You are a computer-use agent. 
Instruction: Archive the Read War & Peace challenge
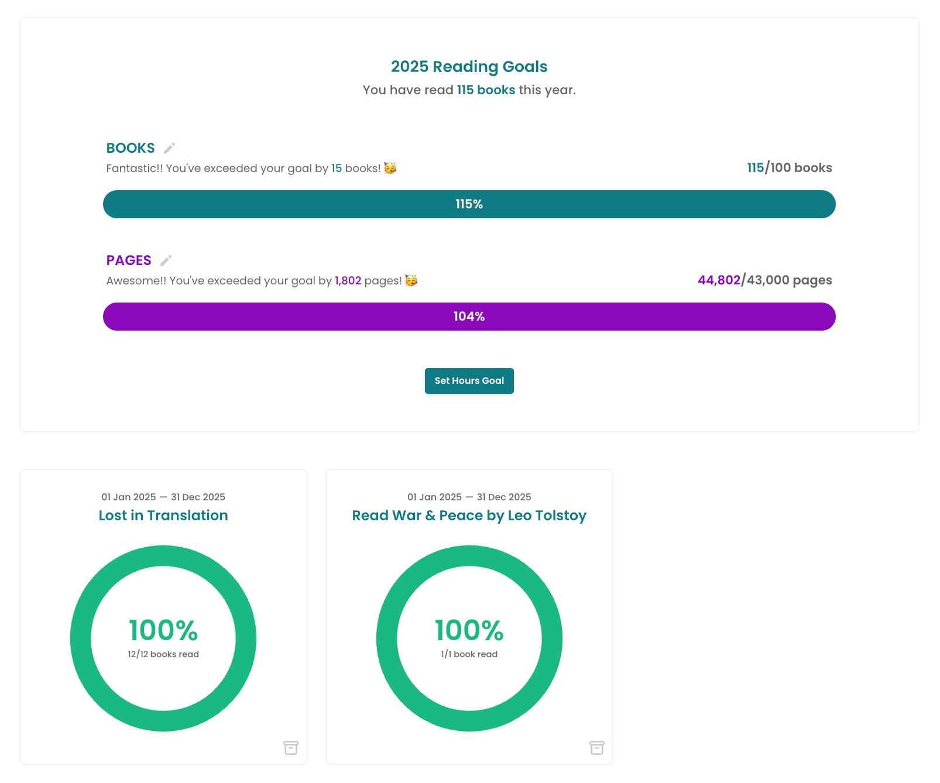coord(597,748)
